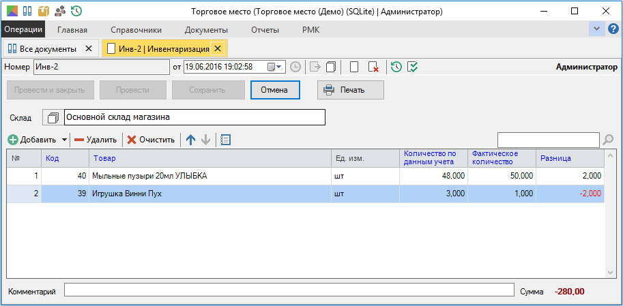Close the Все документы tab
This screenshot has height=306, width=623.
[x=89, y=49]
